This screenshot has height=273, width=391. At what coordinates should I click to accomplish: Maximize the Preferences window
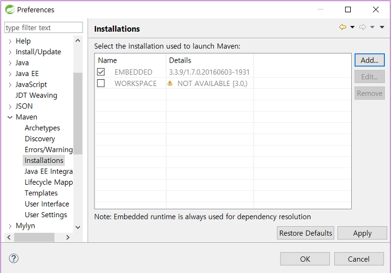coord(348,9)
